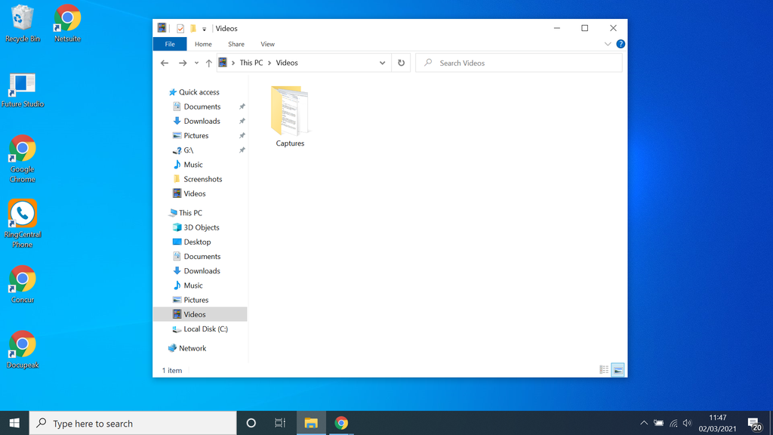This screenshot has width=773, height=435.
Task: Click the Up one level arrow
Action: pos(208,62)
